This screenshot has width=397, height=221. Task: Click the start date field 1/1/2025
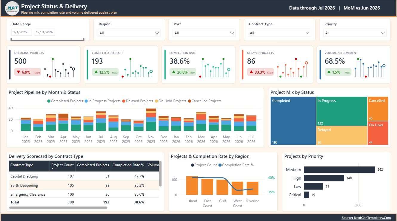21,32
